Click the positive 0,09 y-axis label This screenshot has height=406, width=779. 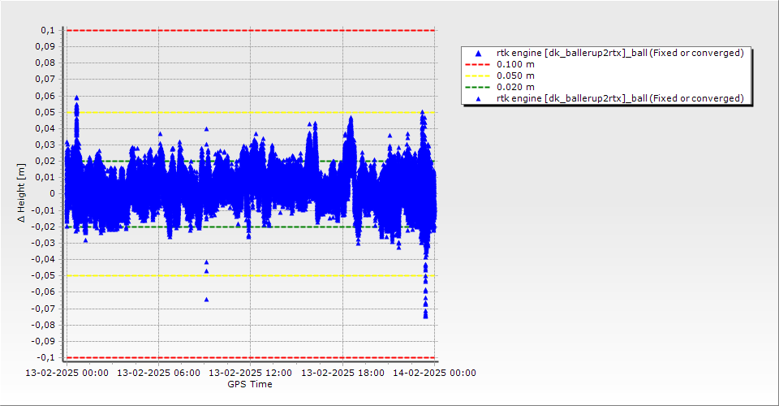tap(45, 47)
